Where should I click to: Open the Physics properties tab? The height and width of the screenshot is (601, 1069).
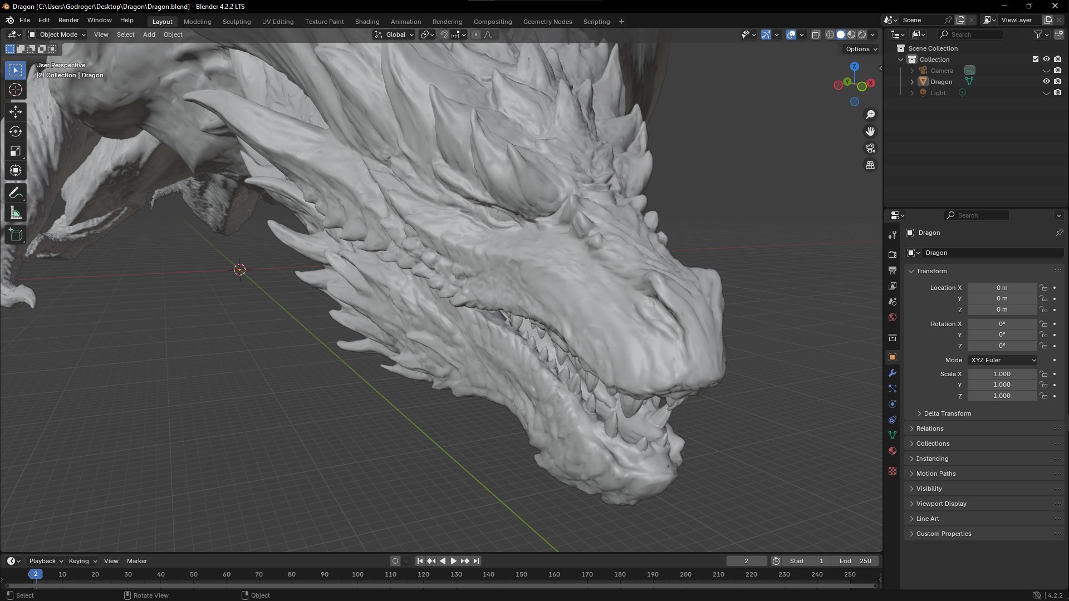(893, 404)
